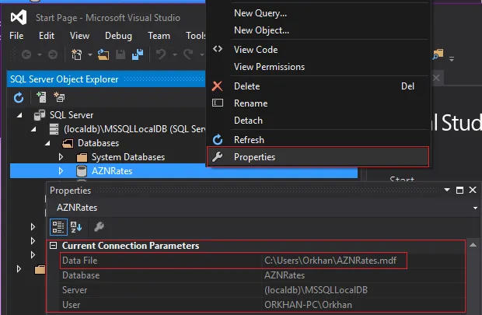This screenshot has height=315, width=482.
Task: Open the AZNRates object selector dropdown
Action: [475, 208]
